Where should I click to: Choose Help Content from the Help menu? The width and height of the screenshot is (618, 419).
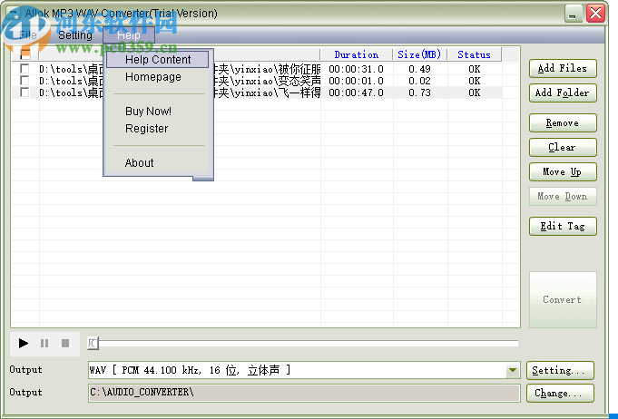click(x=158, y=60)
